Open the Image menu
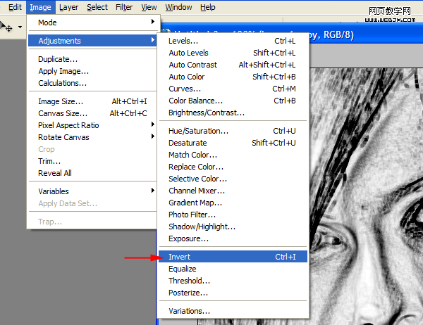Viewport: 423px width, 325px height. 40,7
